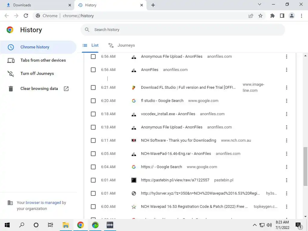Screen dimensions: 308x231
Task: Bookmark this tab with the star icon
Action: [x=260, y=16]
